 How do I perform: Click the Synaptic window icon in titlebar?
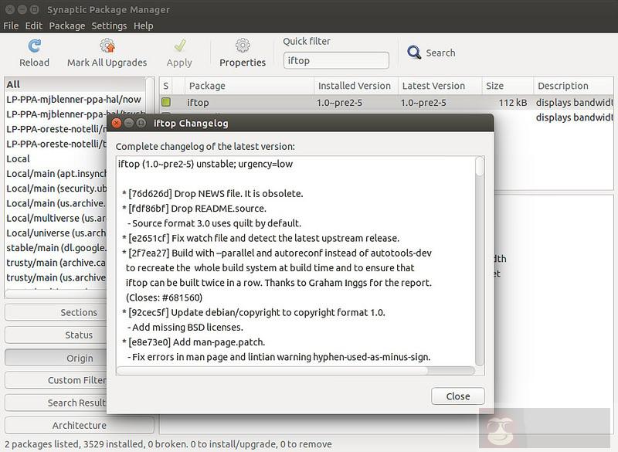click(9, 10)
